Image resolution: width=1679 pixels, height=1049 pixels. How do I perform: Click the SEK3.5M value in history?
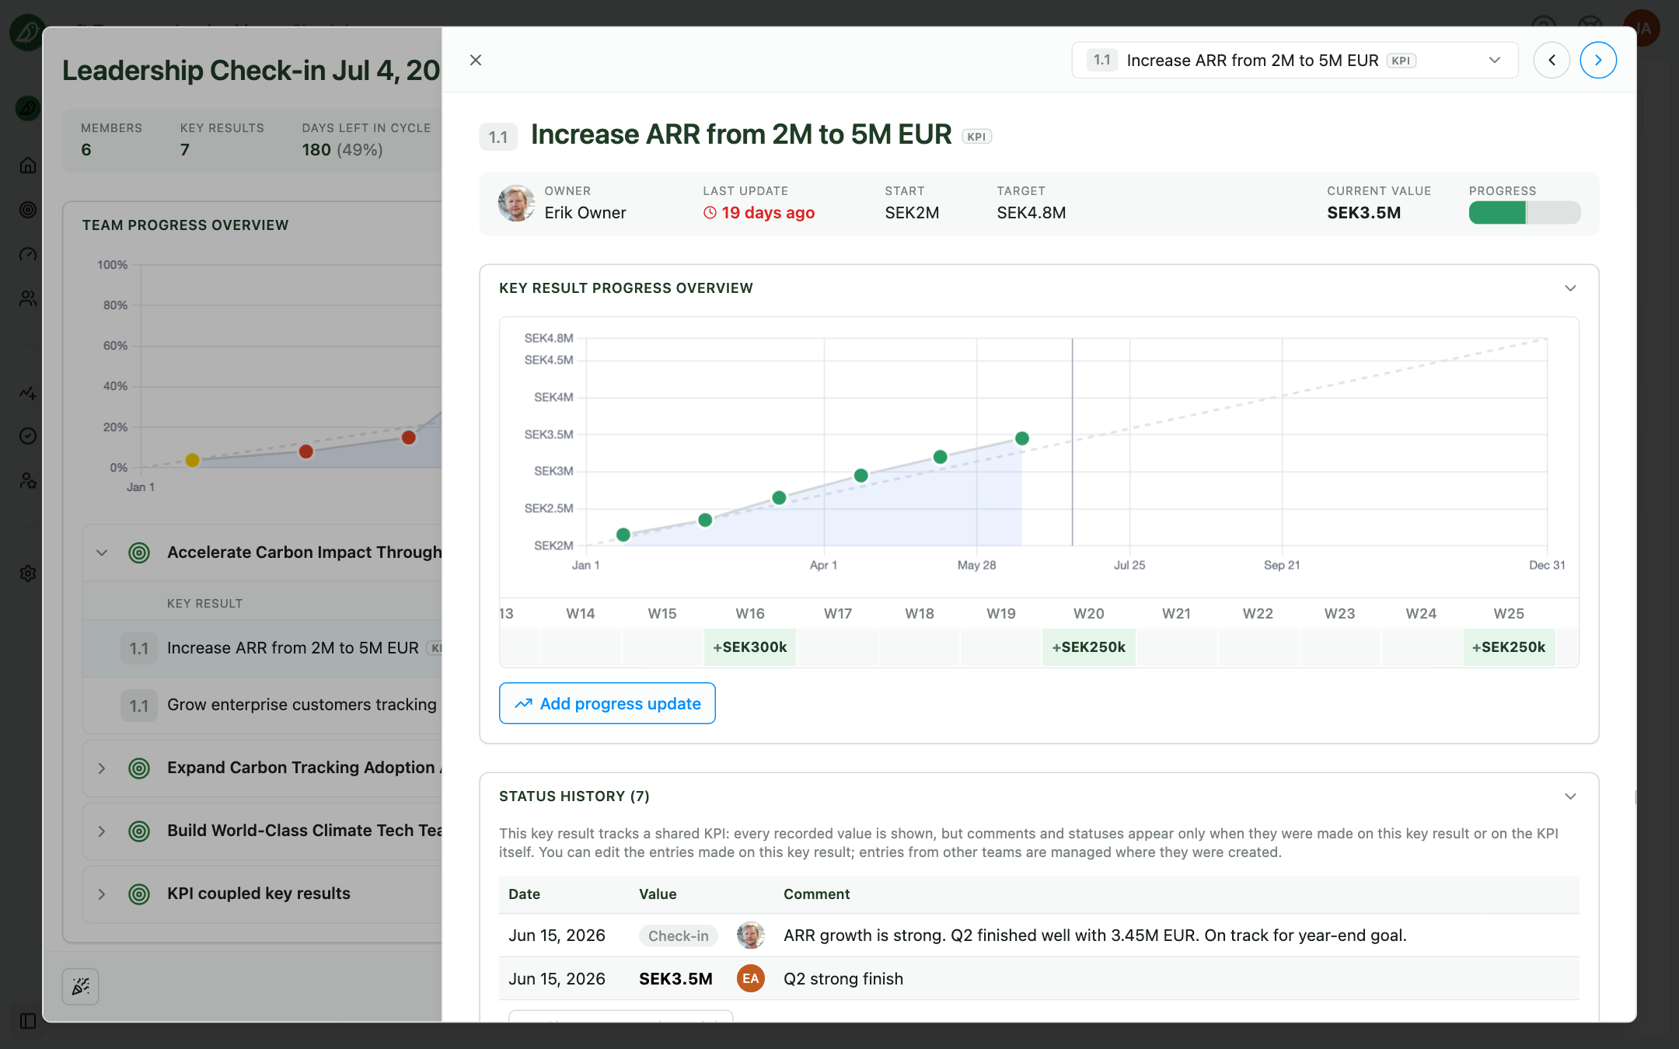point(675,979)
